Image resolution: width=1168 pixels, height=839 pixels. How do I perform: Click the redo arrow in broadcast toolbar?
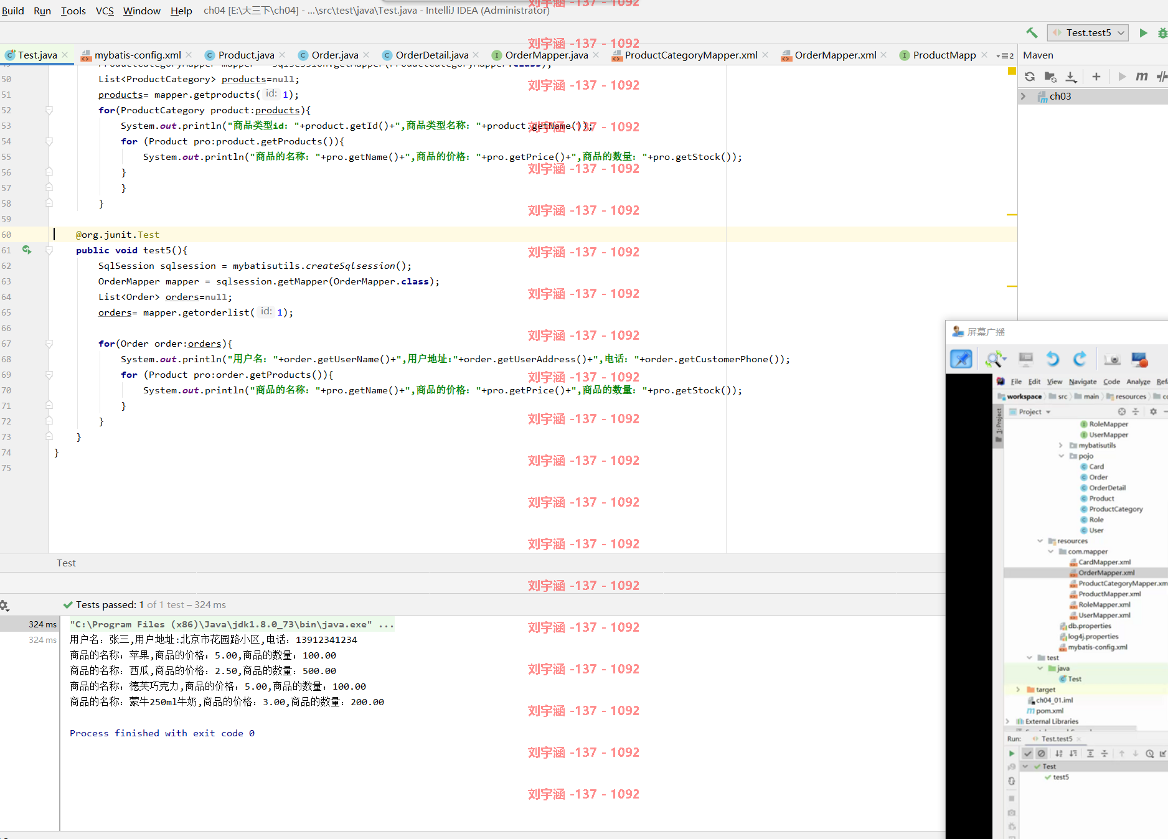[x=1080, y=359]
